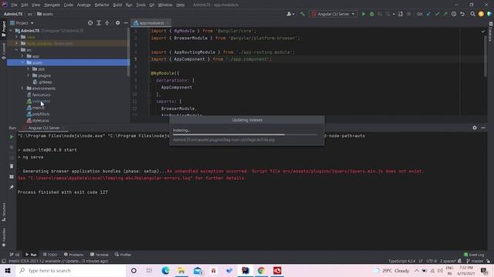Viewport: 494px width, 277px height.
Task: Expand the plugins folder
Action: coord(28,75)
